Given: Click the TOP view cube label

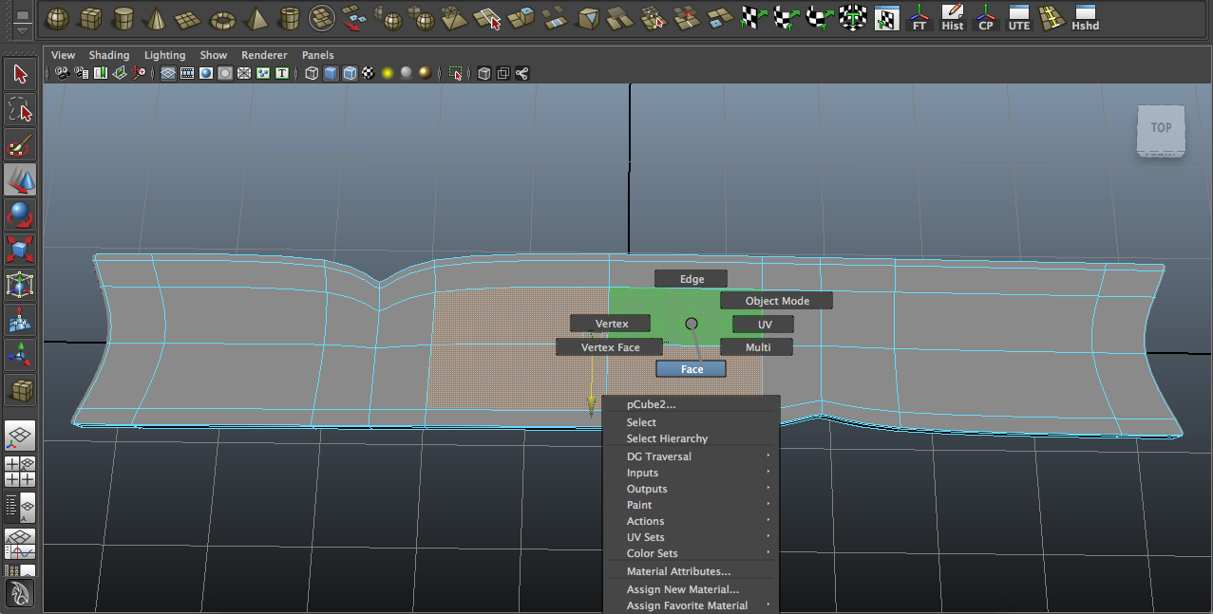Looking at the screenshot, I should click(1160, 127).
